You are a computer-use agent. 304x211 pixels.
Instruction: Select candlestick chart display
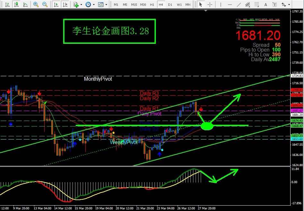[x=16, y=4]
